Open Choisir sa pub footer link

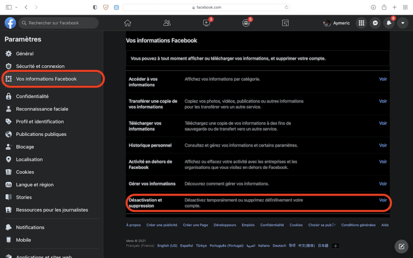pyautogui.click(x=322, y=225)
